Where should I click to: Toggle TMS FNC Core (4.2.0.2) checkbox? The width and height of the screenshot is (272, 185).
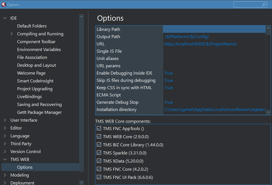pyautogui.click(x=99, y=169)
